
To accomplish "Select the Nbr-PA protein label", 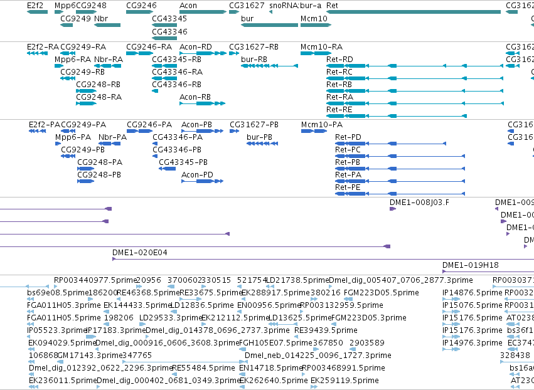I will point(112,137).
